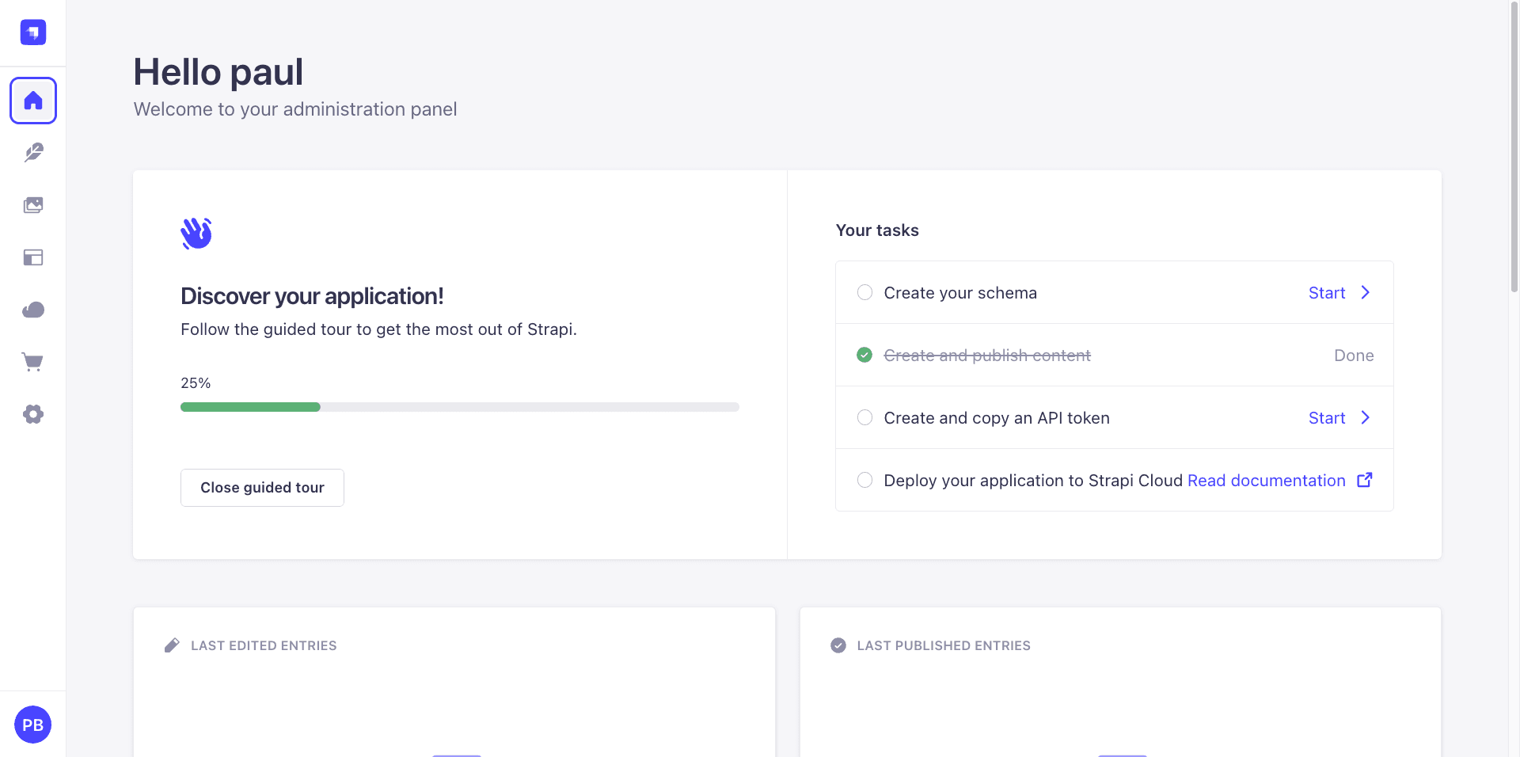
Task: Click the PB user avatar
Action: (33, 725)
